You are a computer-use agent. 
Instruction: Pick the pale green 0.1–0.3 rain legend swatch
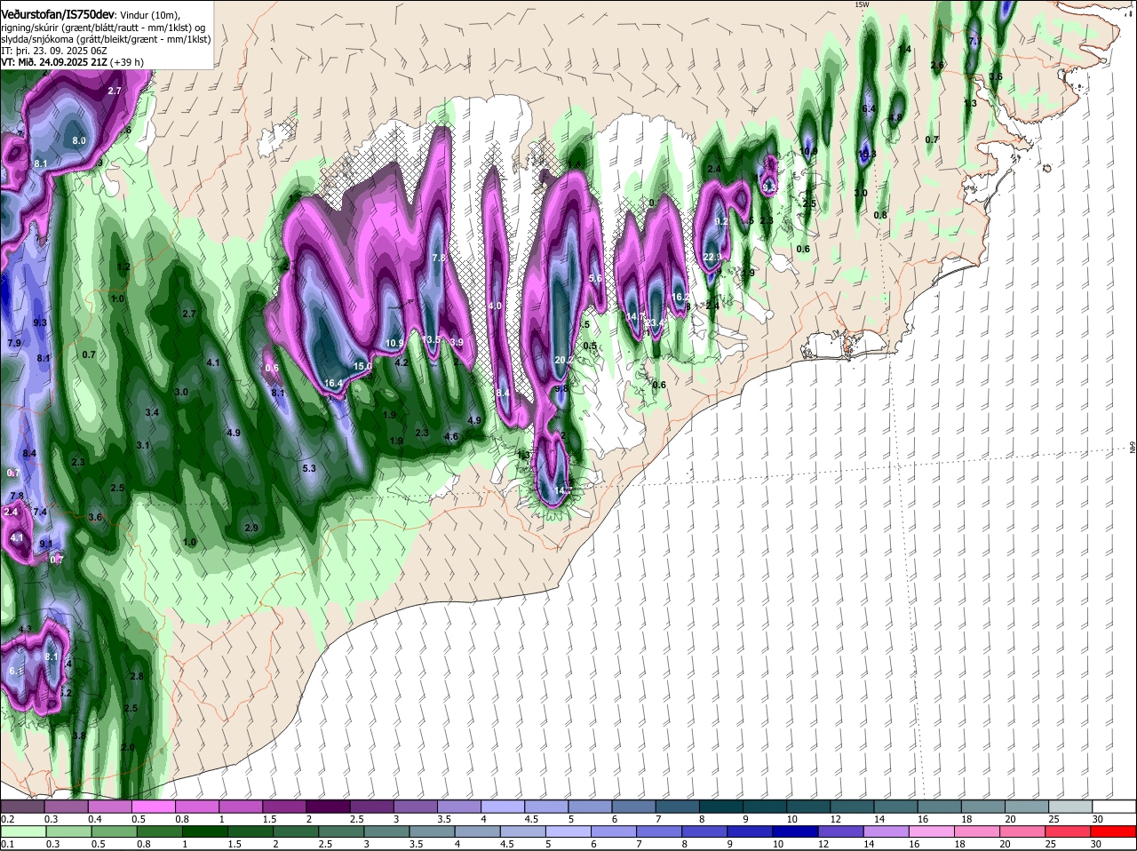click(x=22, y=832)
